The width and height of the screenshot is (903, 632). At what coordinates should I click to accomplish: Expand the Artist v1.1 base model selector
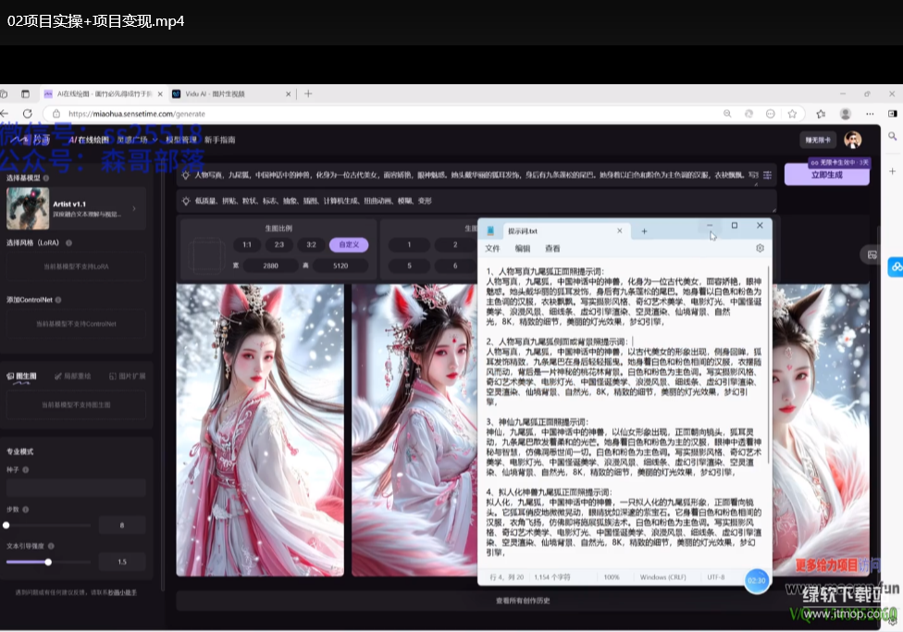(76, 208)
